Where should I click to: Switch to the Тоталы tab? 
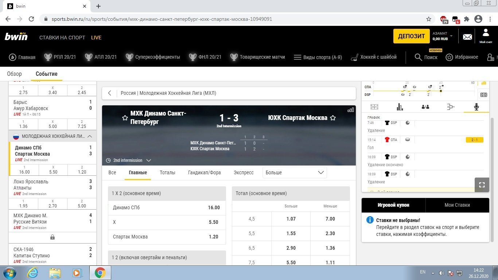tap(167, 172)
